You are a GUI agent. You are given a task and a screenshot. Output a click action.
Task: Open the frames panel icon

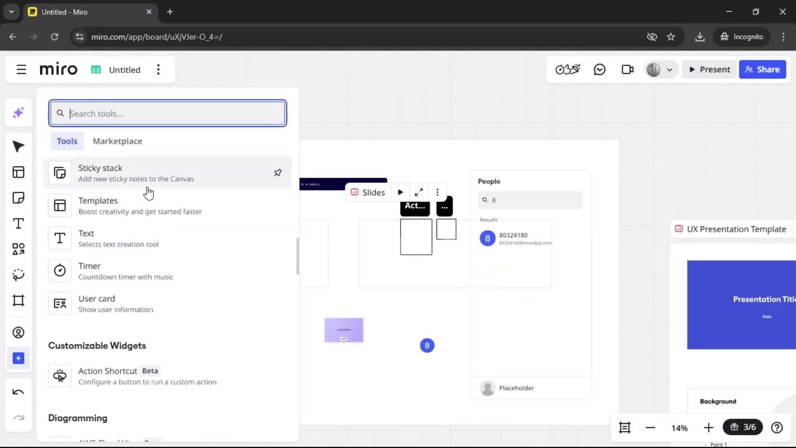pos(624,427)
